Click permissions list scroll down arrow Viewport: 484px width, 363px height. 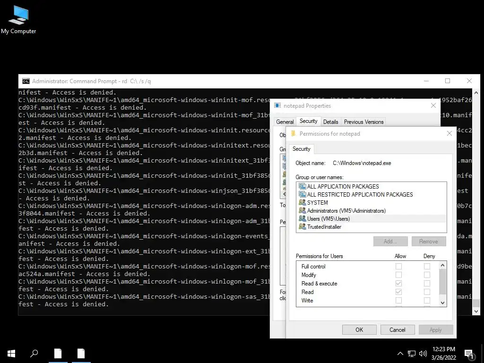point(442,303)
